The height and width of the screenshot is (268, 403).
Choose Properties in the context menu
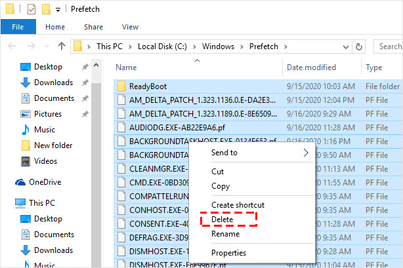[228, 253]
